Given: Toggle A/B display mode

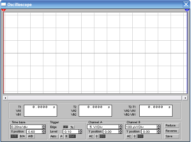Looking at the screenshot, I should (x=31, y=136).
